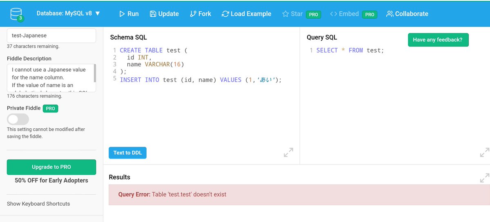
Task: Click the Have any feedback? button
Action: [x=438, y=40]
